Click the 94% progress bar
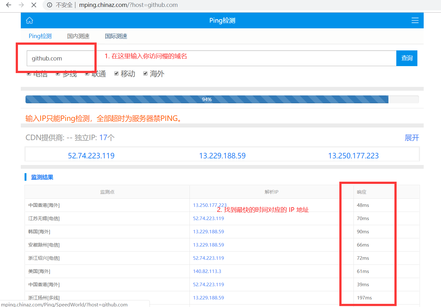 (x=207, y=99)
